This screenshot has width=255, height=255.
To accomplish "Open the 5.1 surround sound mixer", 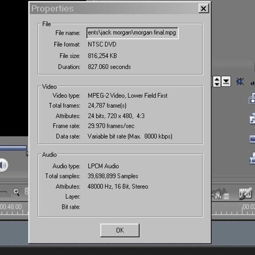I will pos(220,194).
